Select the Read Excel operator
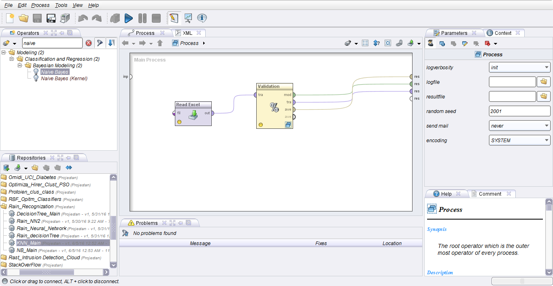 coord(193,113)
